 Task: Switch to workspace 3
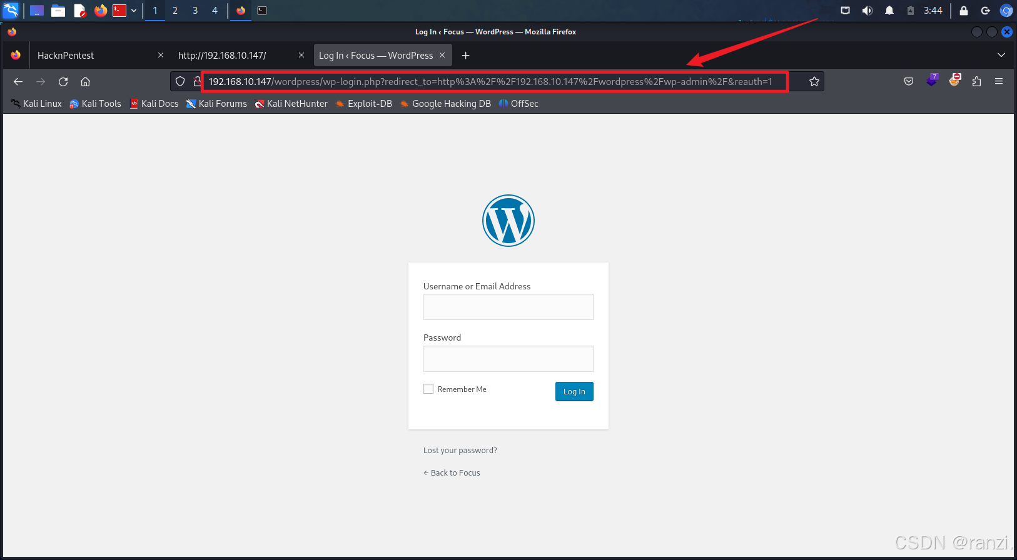(x=195, y=11)
